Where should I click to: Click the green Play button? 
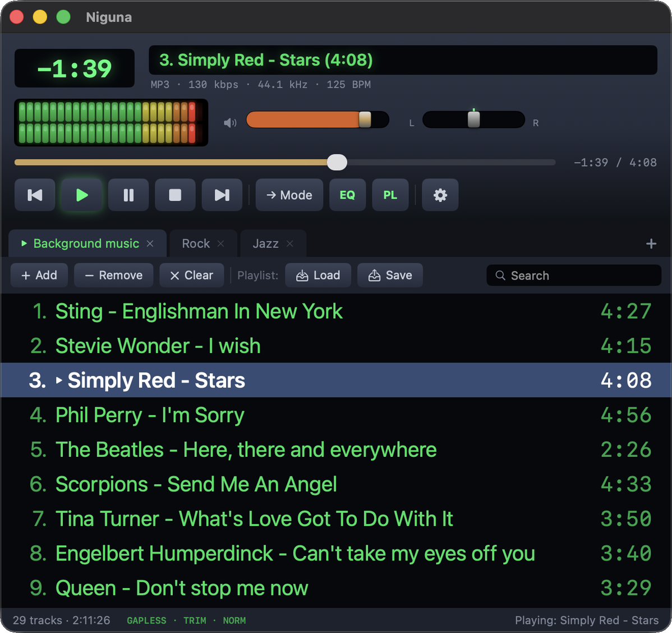click(81, 195)
